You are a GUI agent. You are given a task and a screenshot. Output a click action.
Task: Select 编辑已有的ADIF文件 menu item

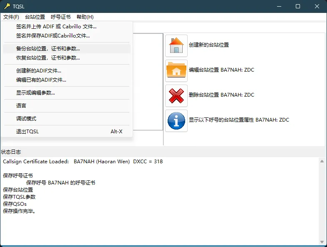pyautogui.click(x=41, y=80)
